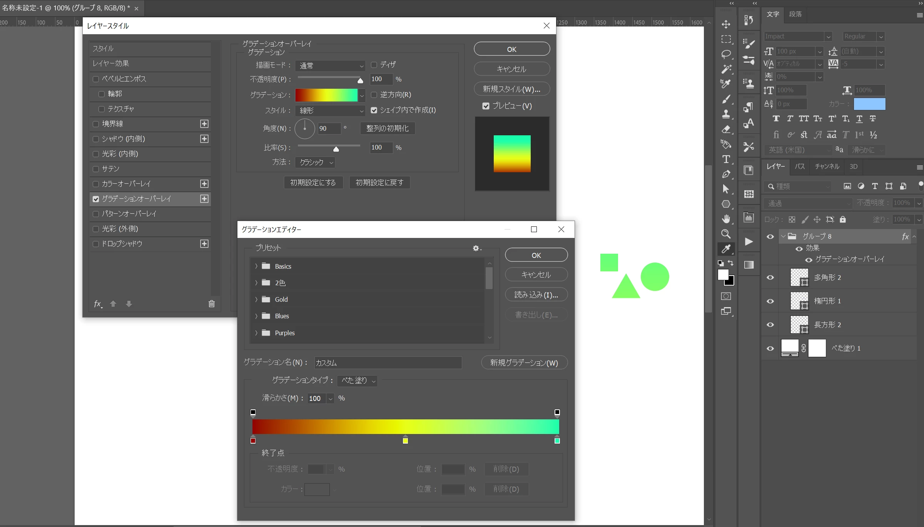Hide the 多角形 2 layer
The image size is (924, 527).
[x=770, y=278]
